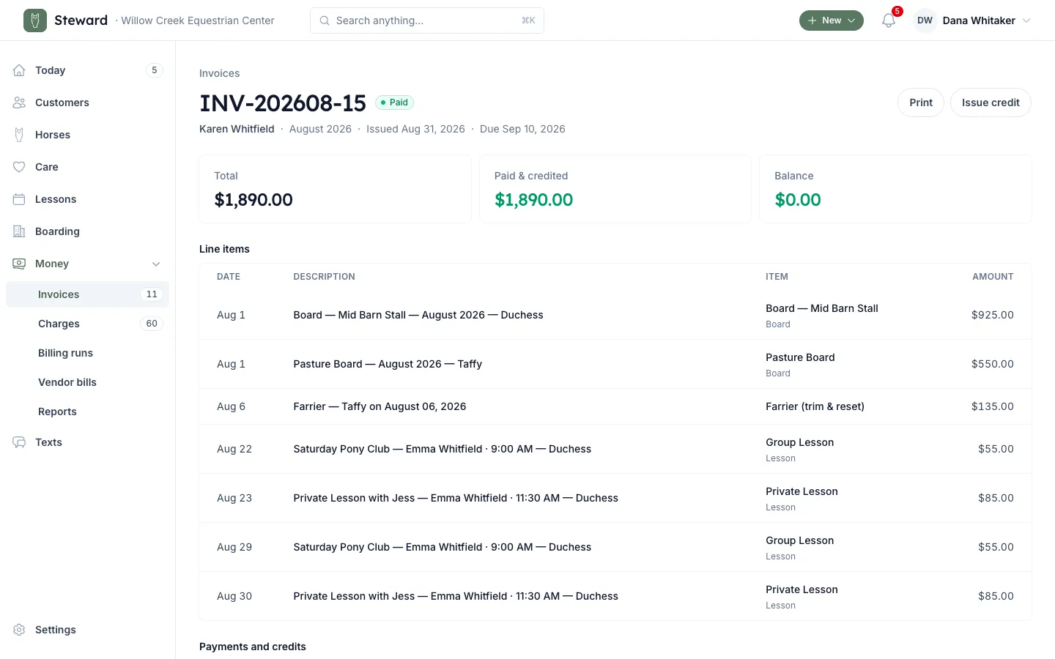The image size is (1055, 659).
Task: Open the notifications bell
Action: [889, 21]
